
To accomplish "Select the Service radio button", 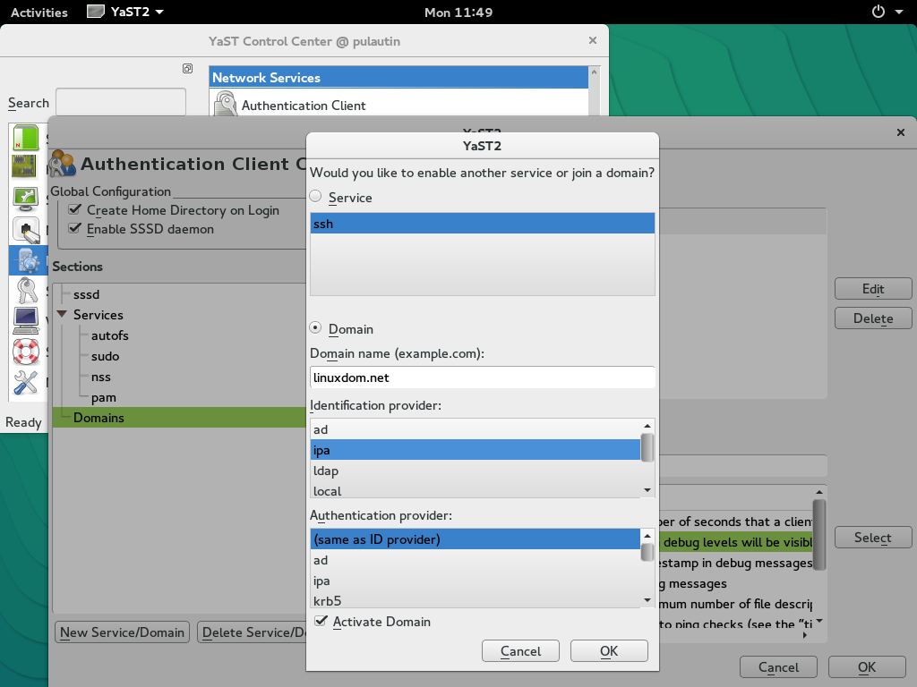I will tap(314, 197).
